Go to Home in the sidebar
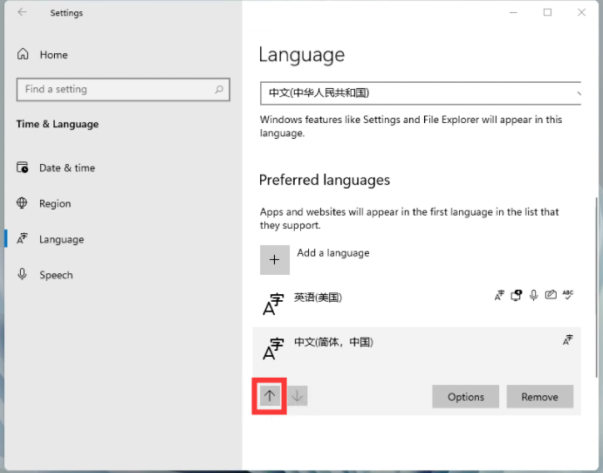This screenshot has height=473, width=603. [53, 54]
